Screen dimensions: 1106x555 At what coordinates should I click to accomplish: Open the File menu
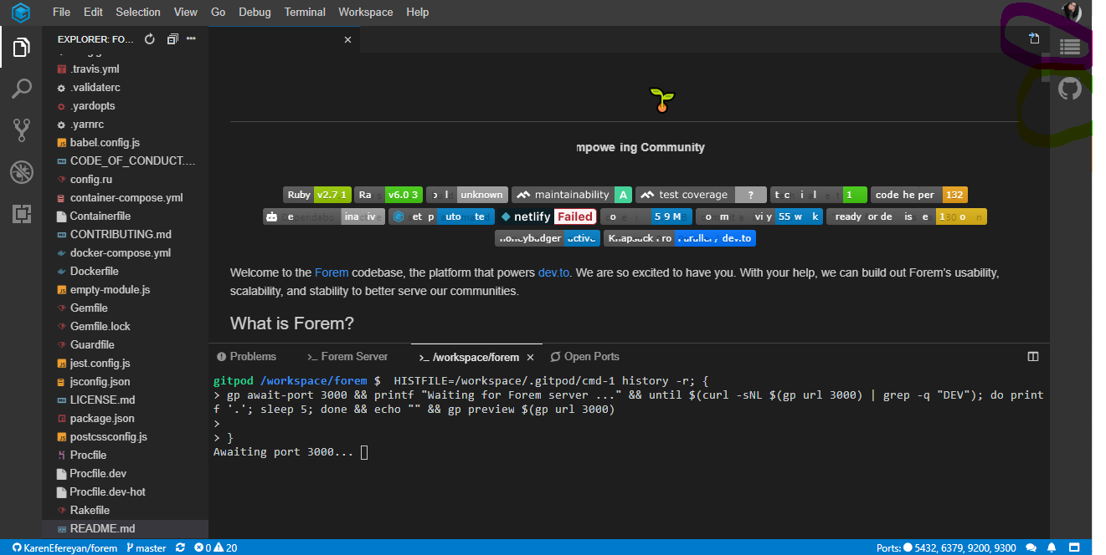click(61, 12)
